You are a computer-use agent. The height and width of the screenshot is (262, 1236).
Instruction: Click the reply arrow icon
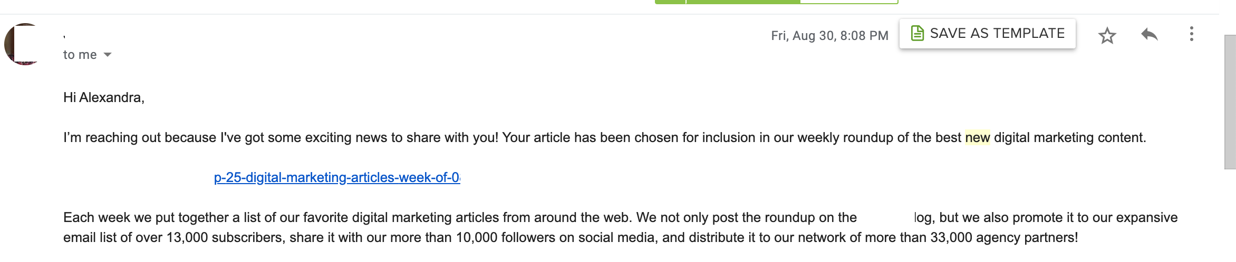tap(1149, 35)
